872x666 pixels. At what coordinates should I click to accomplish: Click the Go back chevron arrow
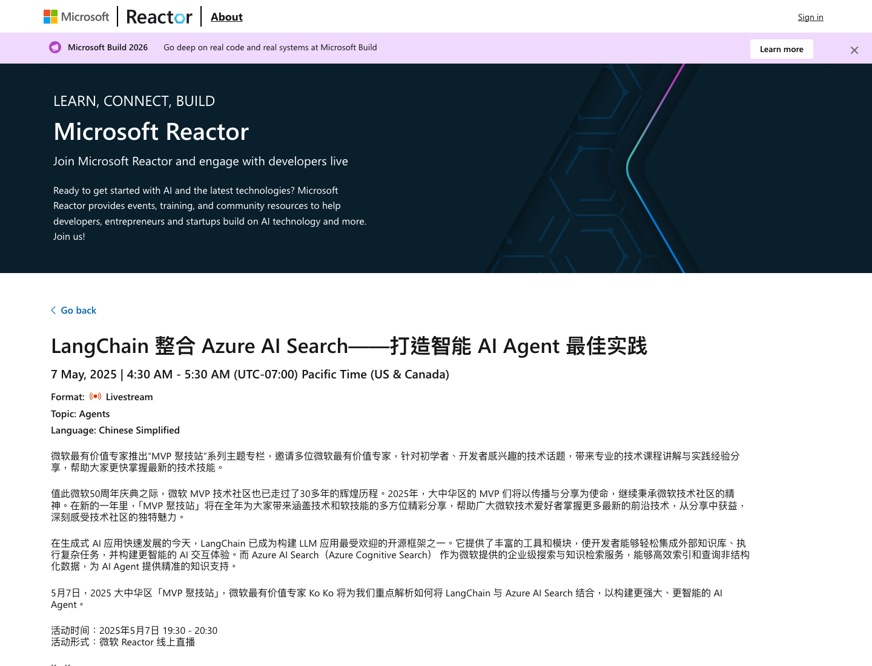pyautogui.click(x=53, y=310)
